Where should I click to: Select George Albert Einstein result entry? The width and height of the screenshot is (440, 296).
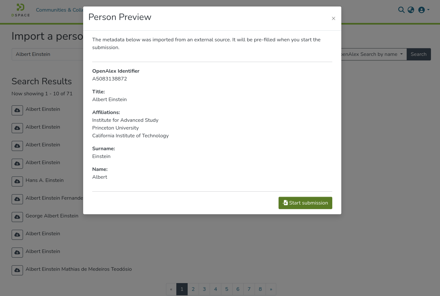tap(52, 216)
